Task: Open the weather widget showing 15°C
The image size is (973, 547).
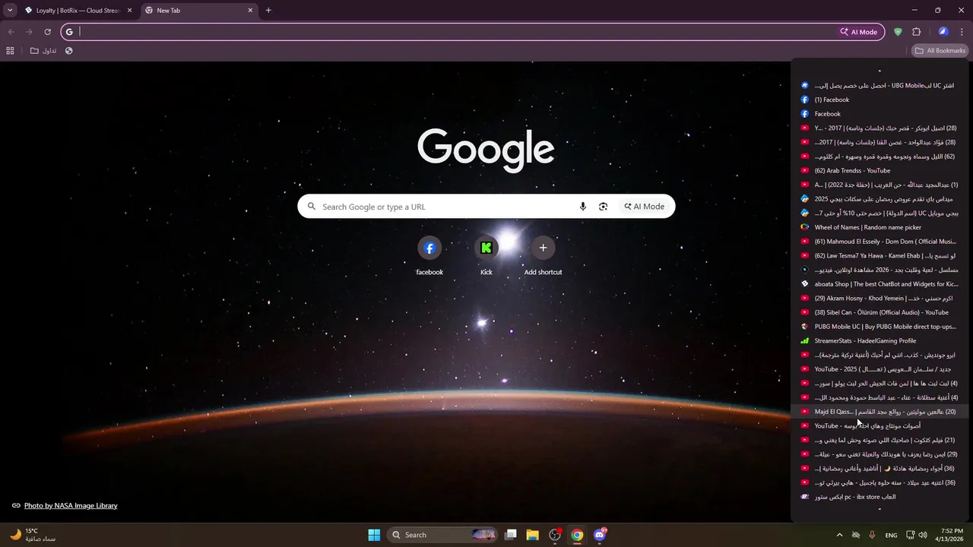Action: tap(32, 535)
